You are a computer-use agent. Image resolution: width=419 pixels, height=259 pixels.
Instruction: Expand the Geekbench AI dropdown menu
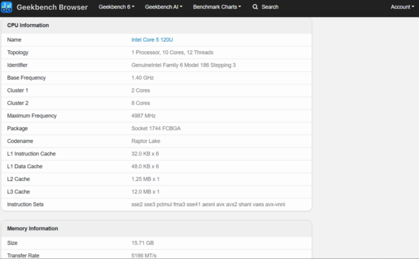coord(164,7)
